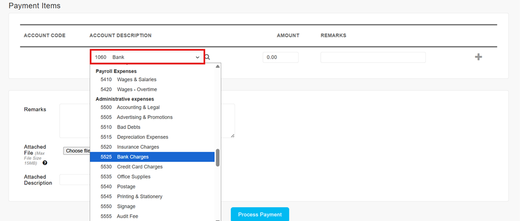Image resolution: width=520 pixels, height=221 pixels.
Task: Select 5515 Depreciation Expenses
Action: pos(152,137)
